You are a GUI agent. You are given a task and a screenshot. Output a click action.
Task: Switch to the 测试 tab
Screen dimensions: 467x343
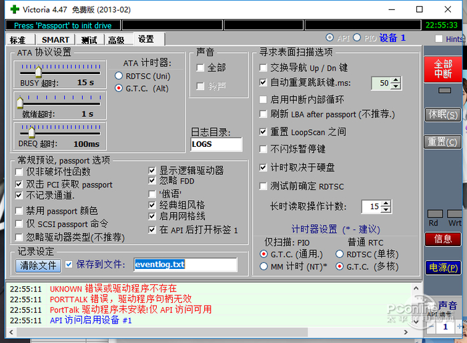89,39
